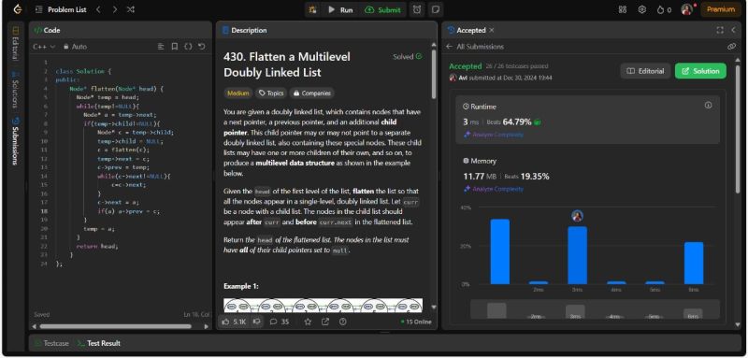
Task: Dislike the problem thumbs down
Action: coord(256,322)
